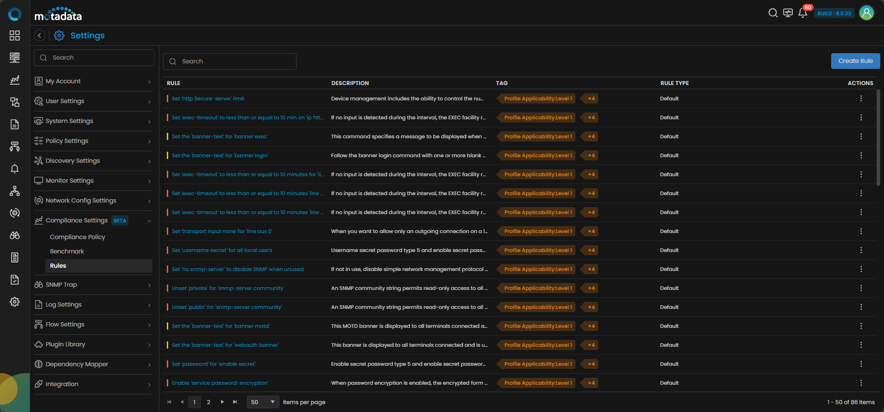
Task: Click the rules table vertical scrollbar
Action: (878, 137)
